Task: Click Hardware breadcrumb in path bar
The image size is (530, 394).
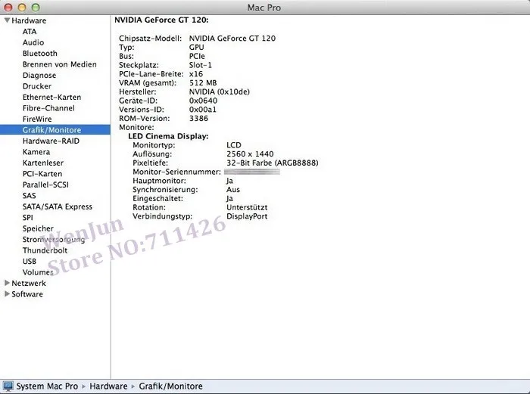Action: (x=108, y=386)
